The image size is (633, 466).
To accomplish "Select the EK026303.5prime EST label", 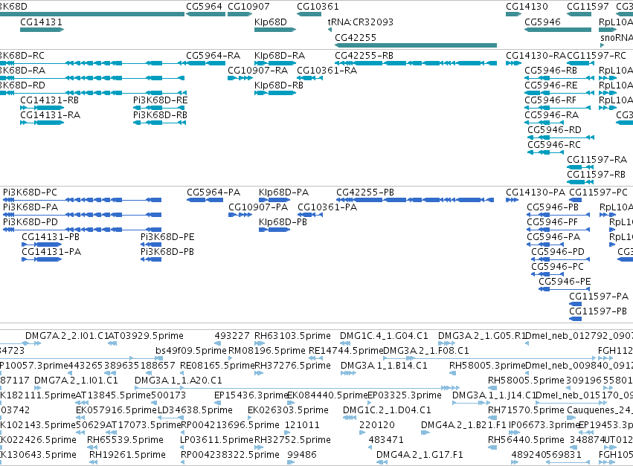I will point(288,410).
